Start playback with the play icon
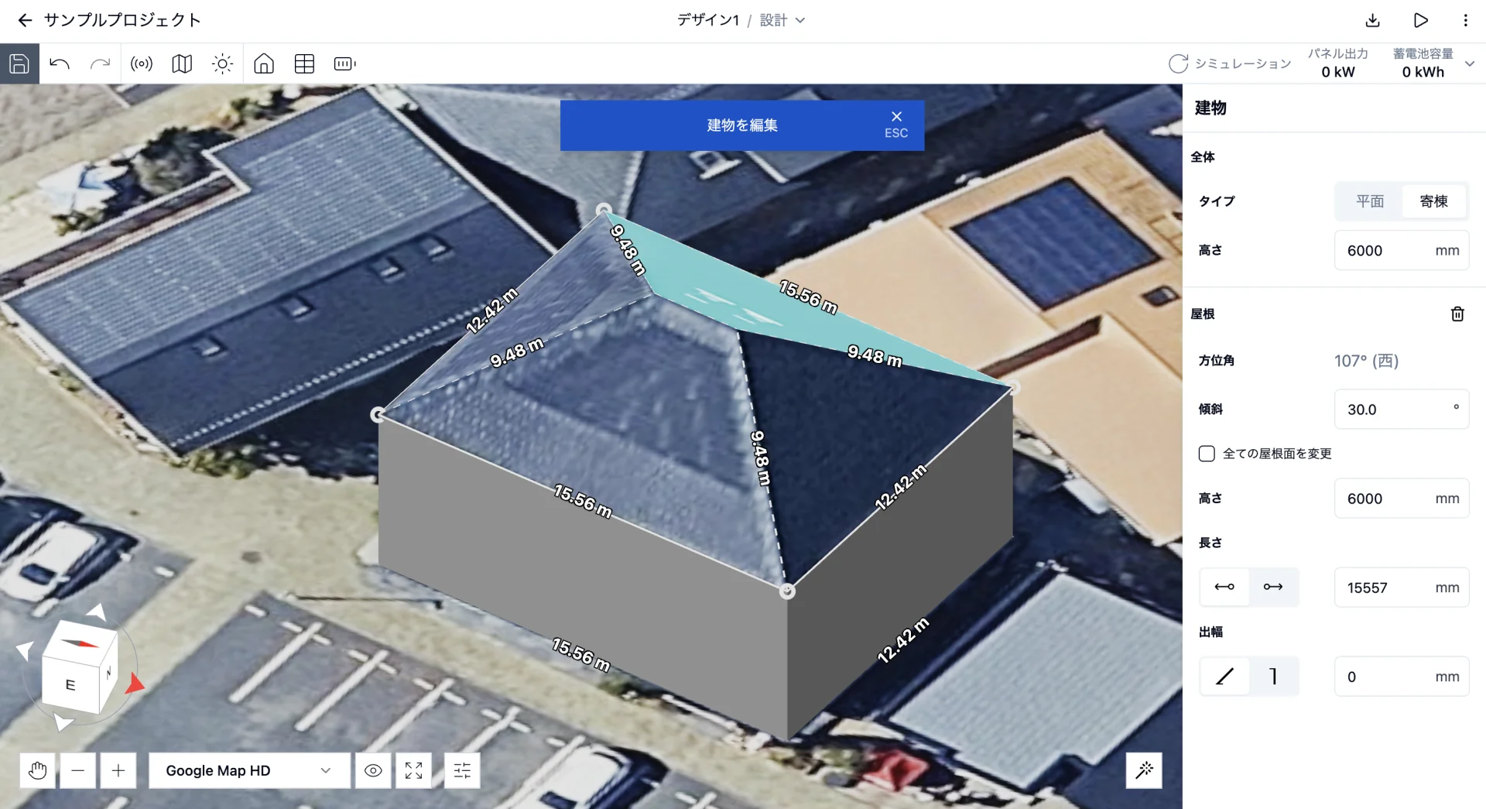The image size is (1486, 809). coord(1420,20)
